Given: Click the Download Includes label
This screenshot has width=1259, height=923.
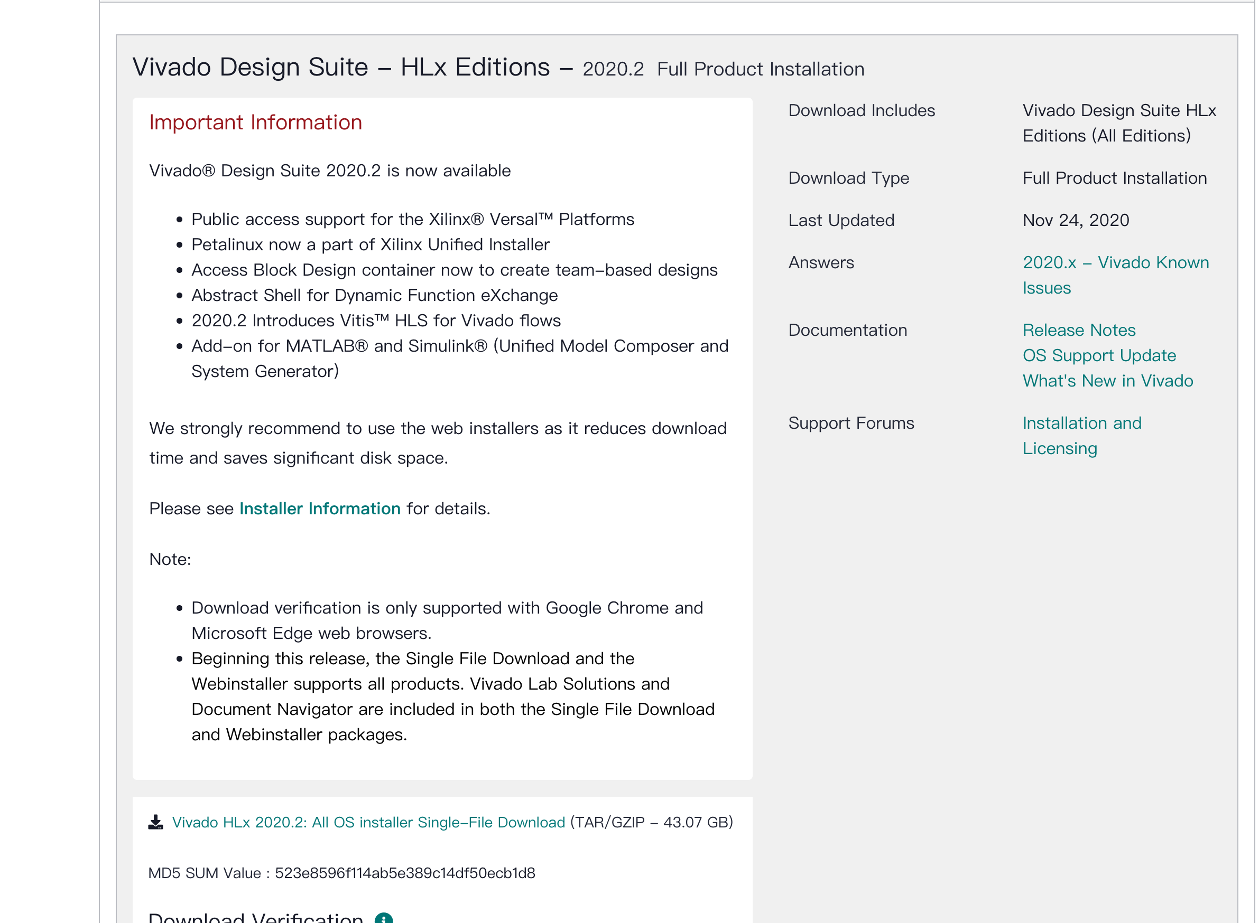Looking at the screenshot, I should click(x=862, y=110).
